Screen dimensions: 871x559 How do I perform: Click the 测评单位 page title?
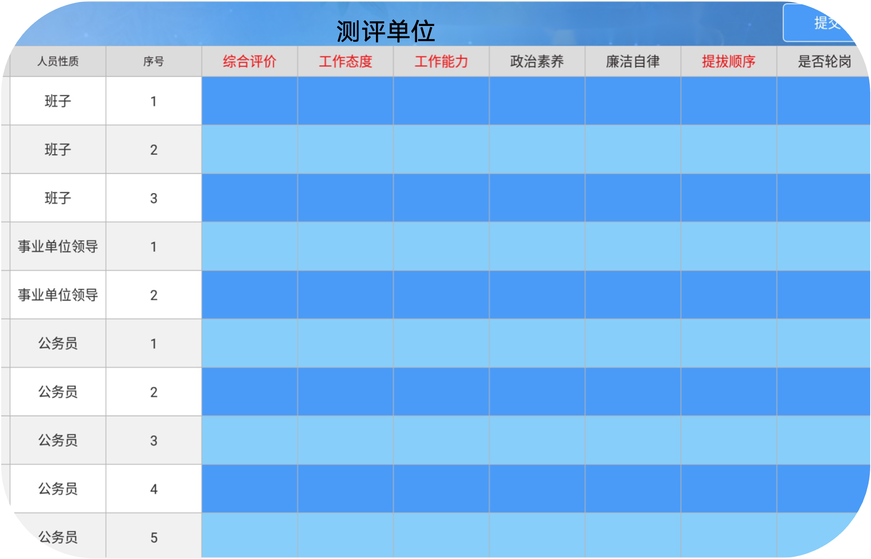386,31
